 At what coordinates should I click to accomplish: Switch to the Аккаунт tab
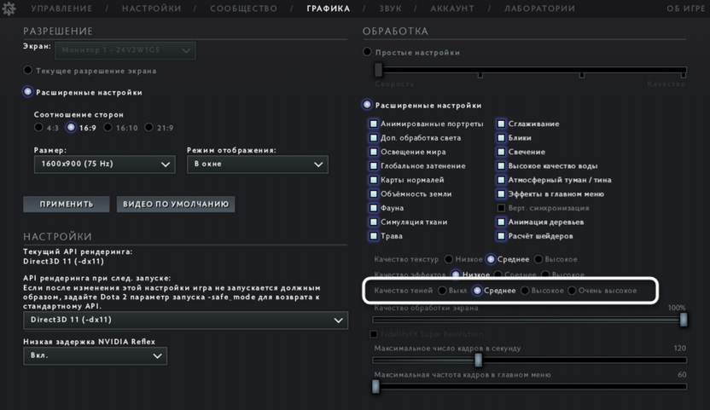point(451,9)
